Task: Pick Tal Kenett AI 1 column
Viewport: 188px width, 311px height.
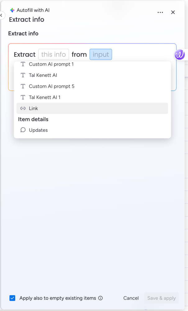Action: (45, 97)
